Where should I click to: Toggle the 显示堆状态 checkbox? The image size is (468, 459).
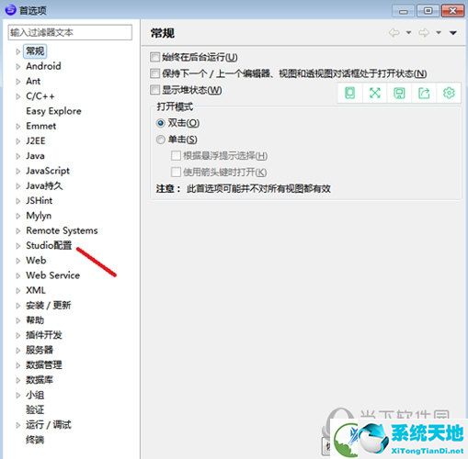coord(154,90)
